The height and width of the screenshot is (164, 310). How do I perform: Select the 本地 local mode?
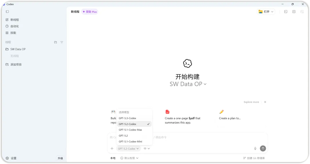(x=113, y=158)
